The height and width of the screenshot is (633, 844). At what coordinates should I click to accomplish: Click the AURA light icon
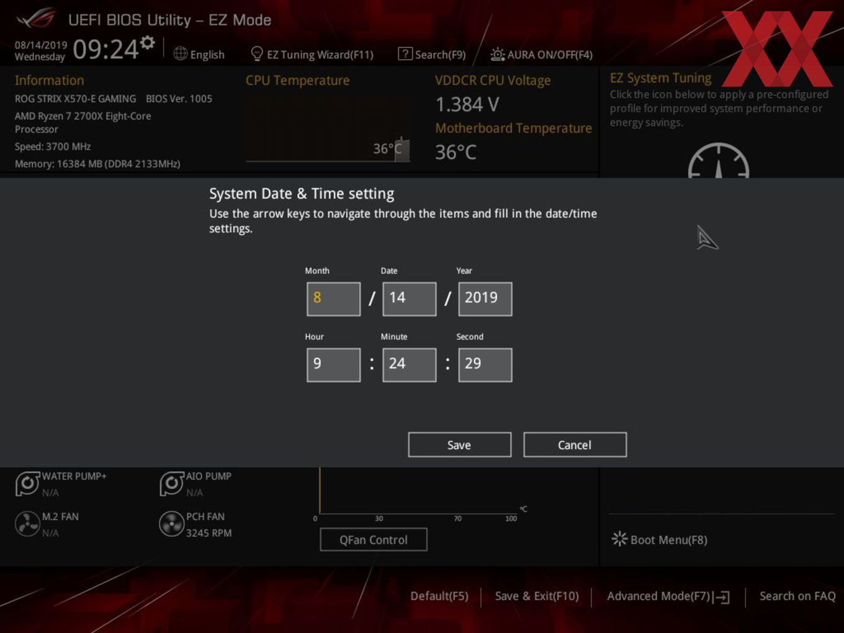(x=498, y=55)
